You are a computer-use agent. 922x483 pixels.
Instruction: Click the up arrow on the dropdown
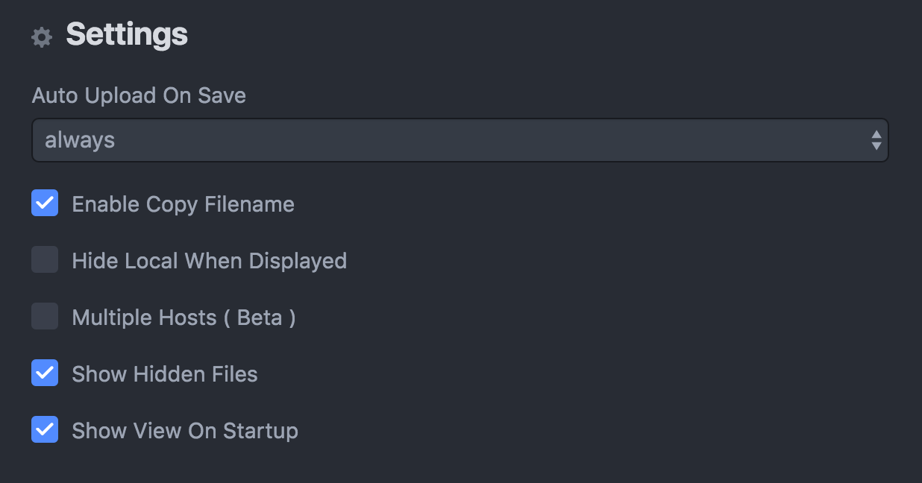pyautogui.click(x=876, y=134)
